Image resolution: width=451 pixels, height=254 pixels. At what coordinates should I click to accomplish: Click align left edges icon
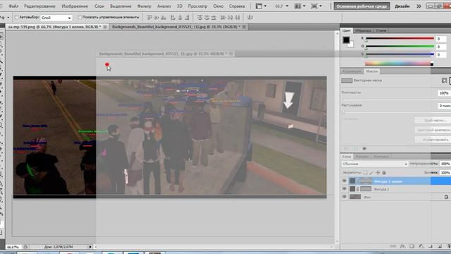[173, 18]
